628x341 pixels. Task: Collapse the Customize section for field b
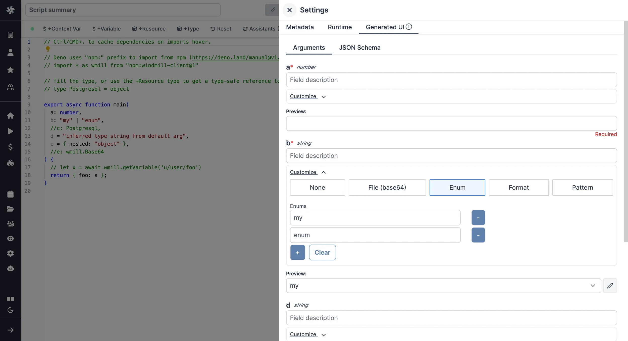tap(308, 172)
